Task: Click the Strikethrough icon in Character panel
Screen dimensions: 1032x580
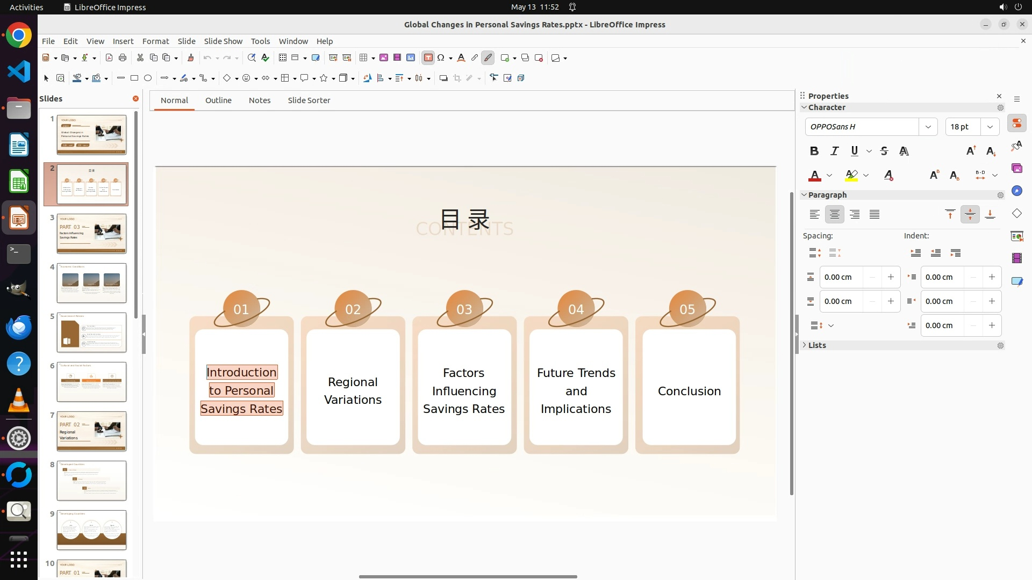Action: pyautogui.click(x=884, y=151)
